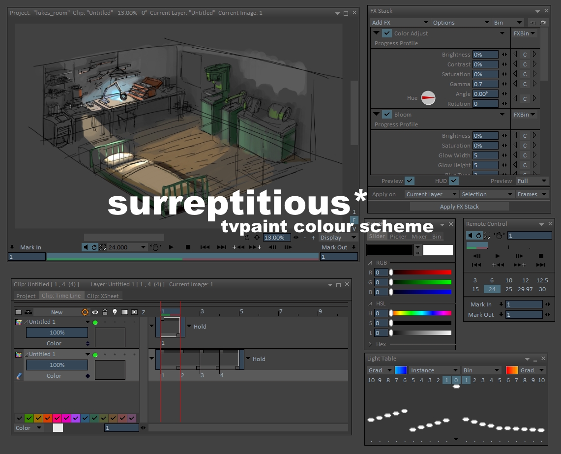Viewport: 561px width, 454px height.
Task: Click the red R channel slider
Action: coord(421,272)
